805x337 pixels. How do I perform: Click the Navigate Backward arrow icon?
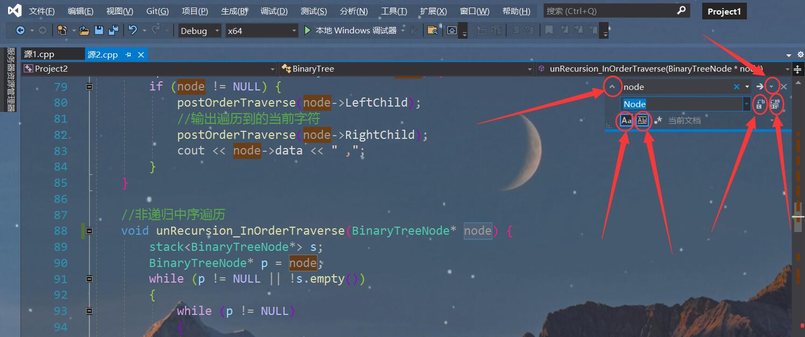pyautogui.click(x=20, y=31)
